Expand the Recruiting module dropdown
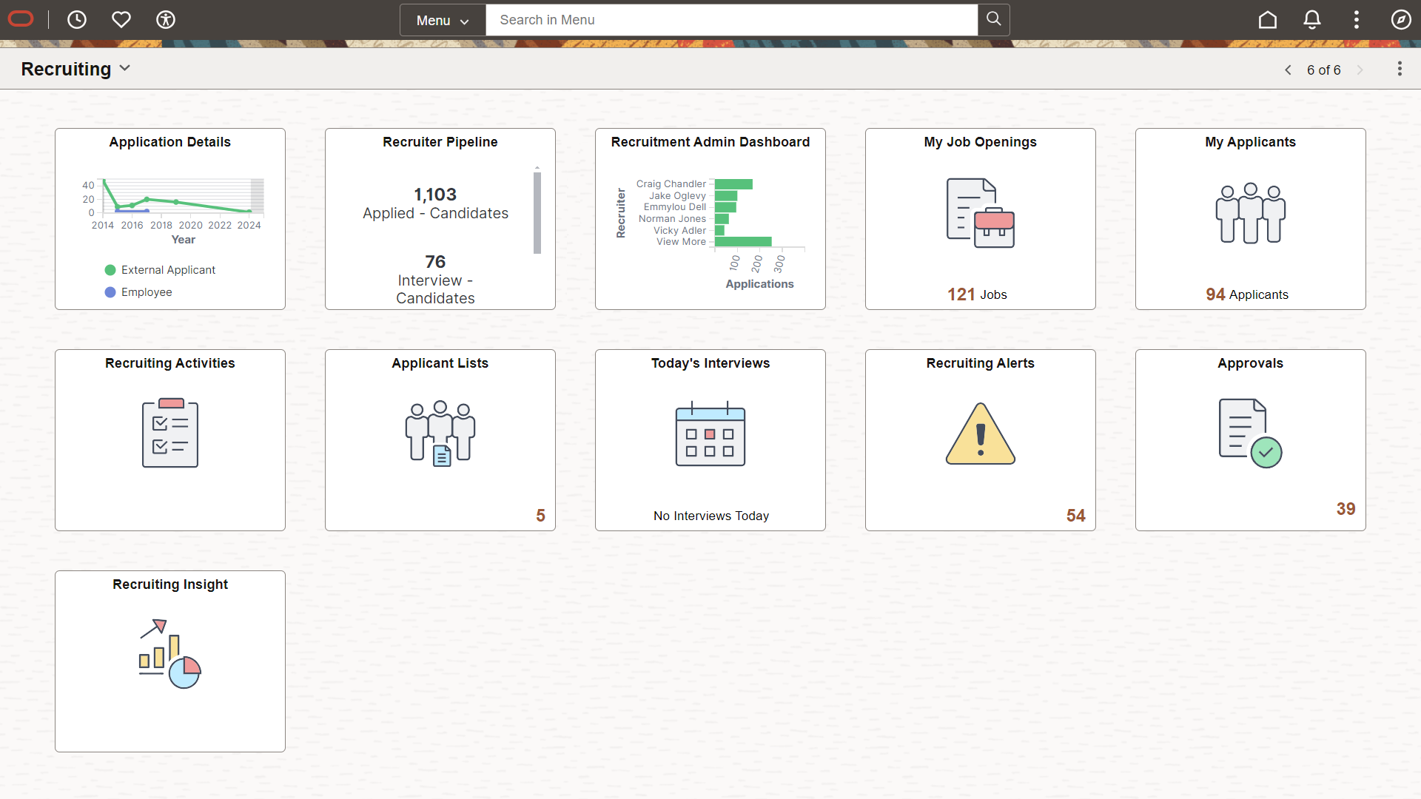Image resolution: width=1421 pixels, height=799 pixels. [x=125, y=68]
